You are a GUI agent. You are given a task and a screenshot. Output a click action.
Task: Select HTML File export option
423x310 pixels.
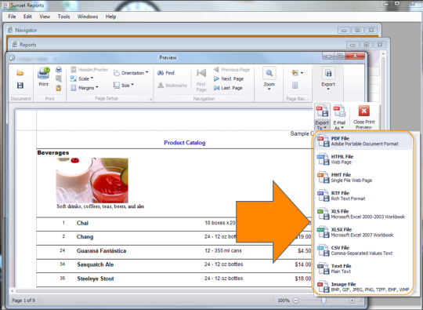363,159
